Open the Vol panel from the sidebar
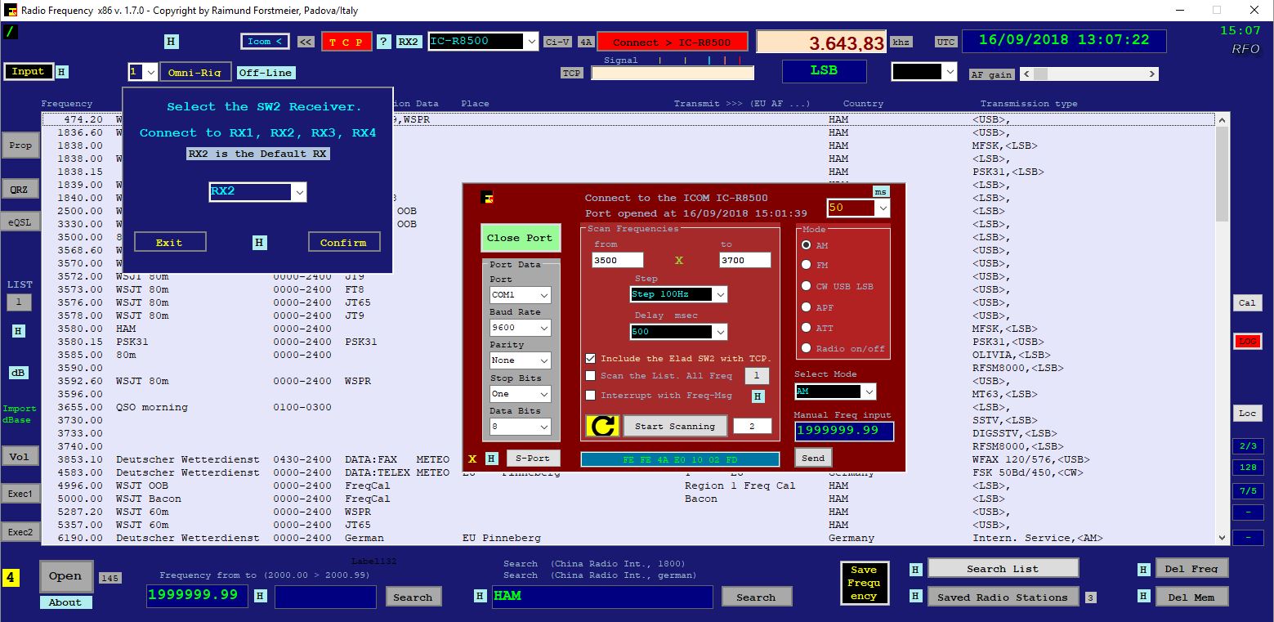Viewport: 1274px width, 622px height. 20,456
